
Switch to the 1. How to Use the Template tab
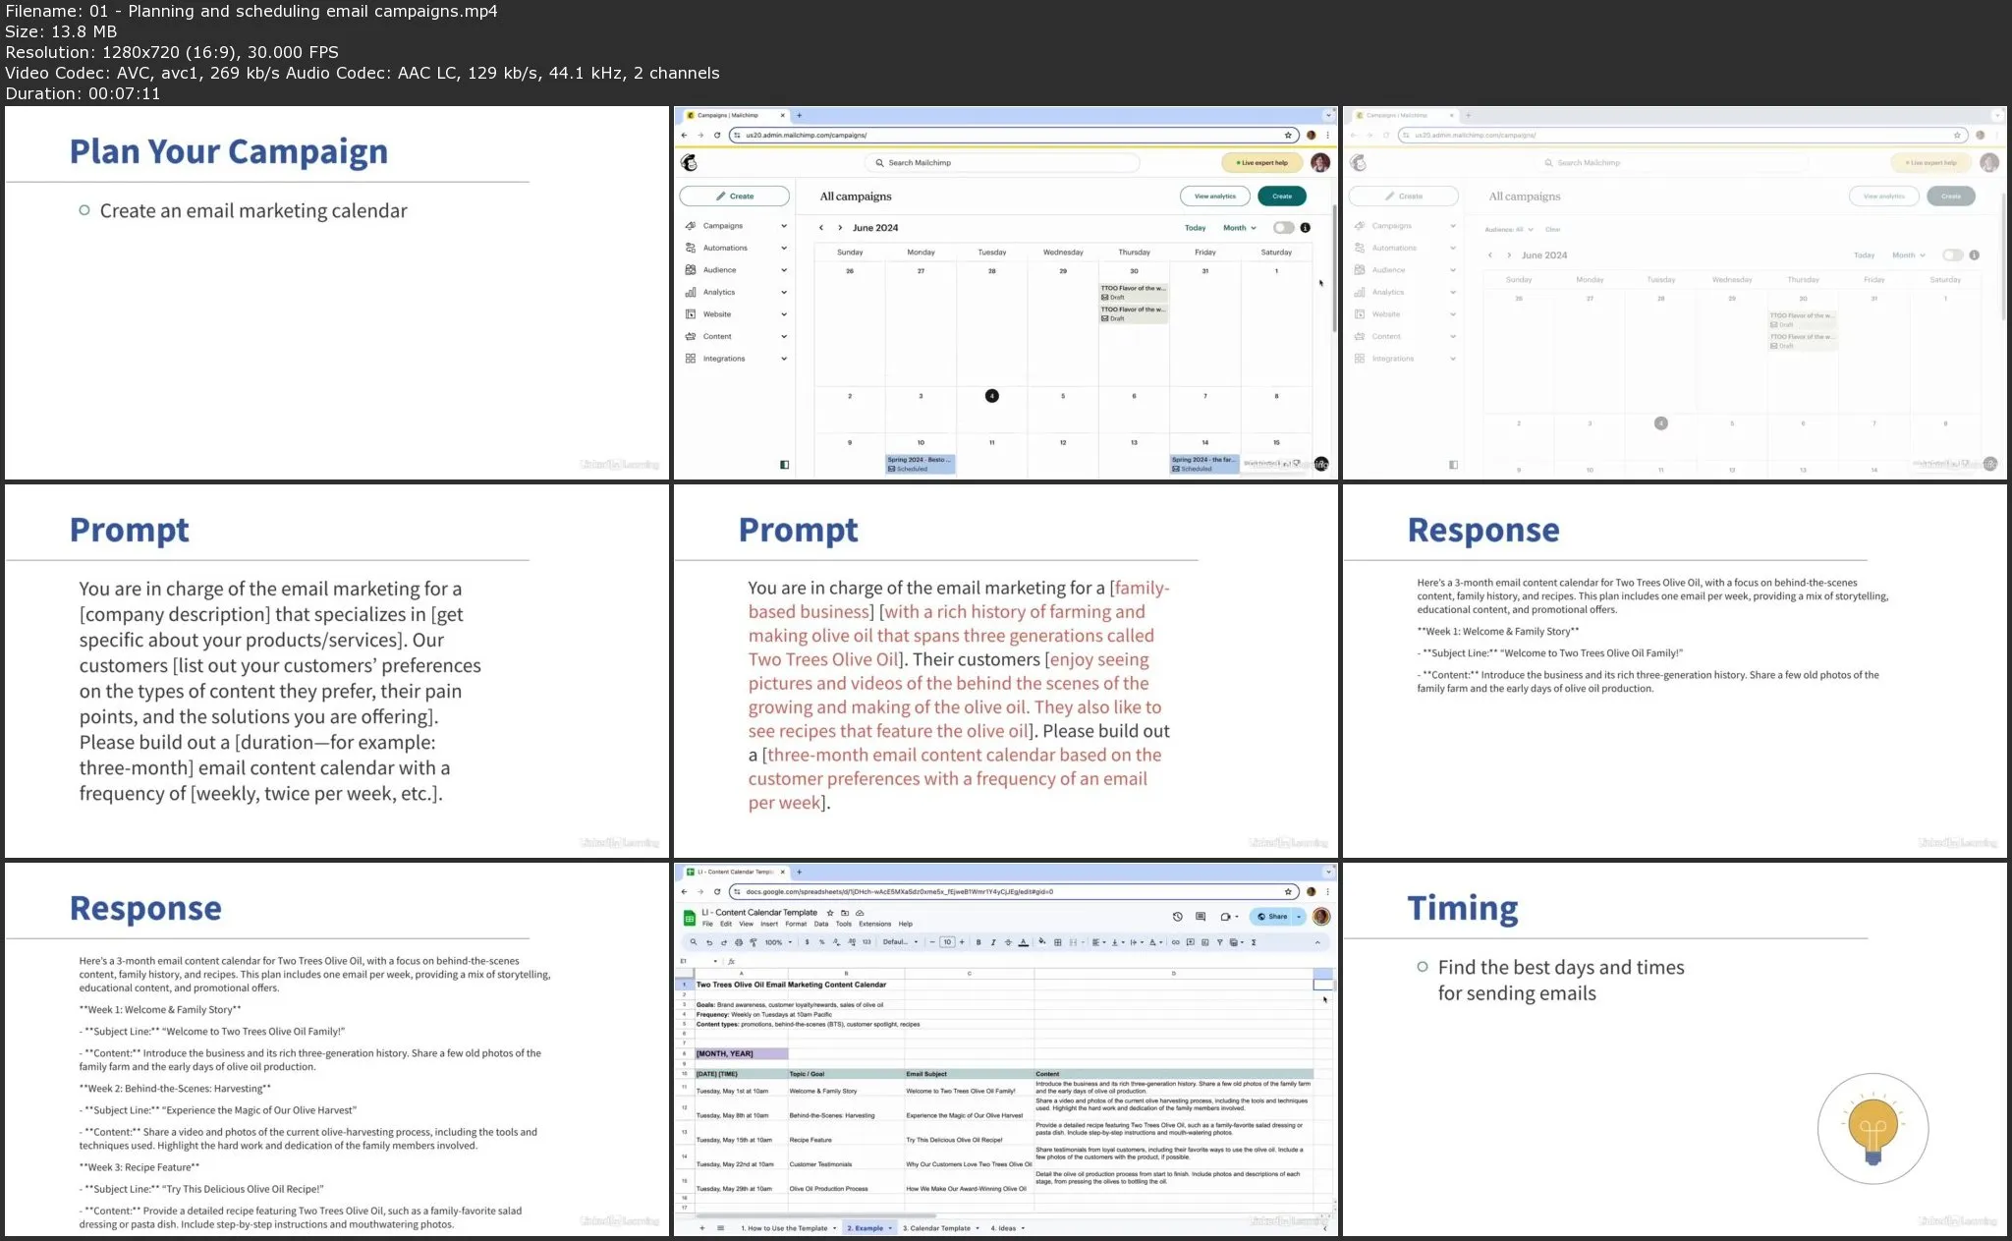point(784,1228)
